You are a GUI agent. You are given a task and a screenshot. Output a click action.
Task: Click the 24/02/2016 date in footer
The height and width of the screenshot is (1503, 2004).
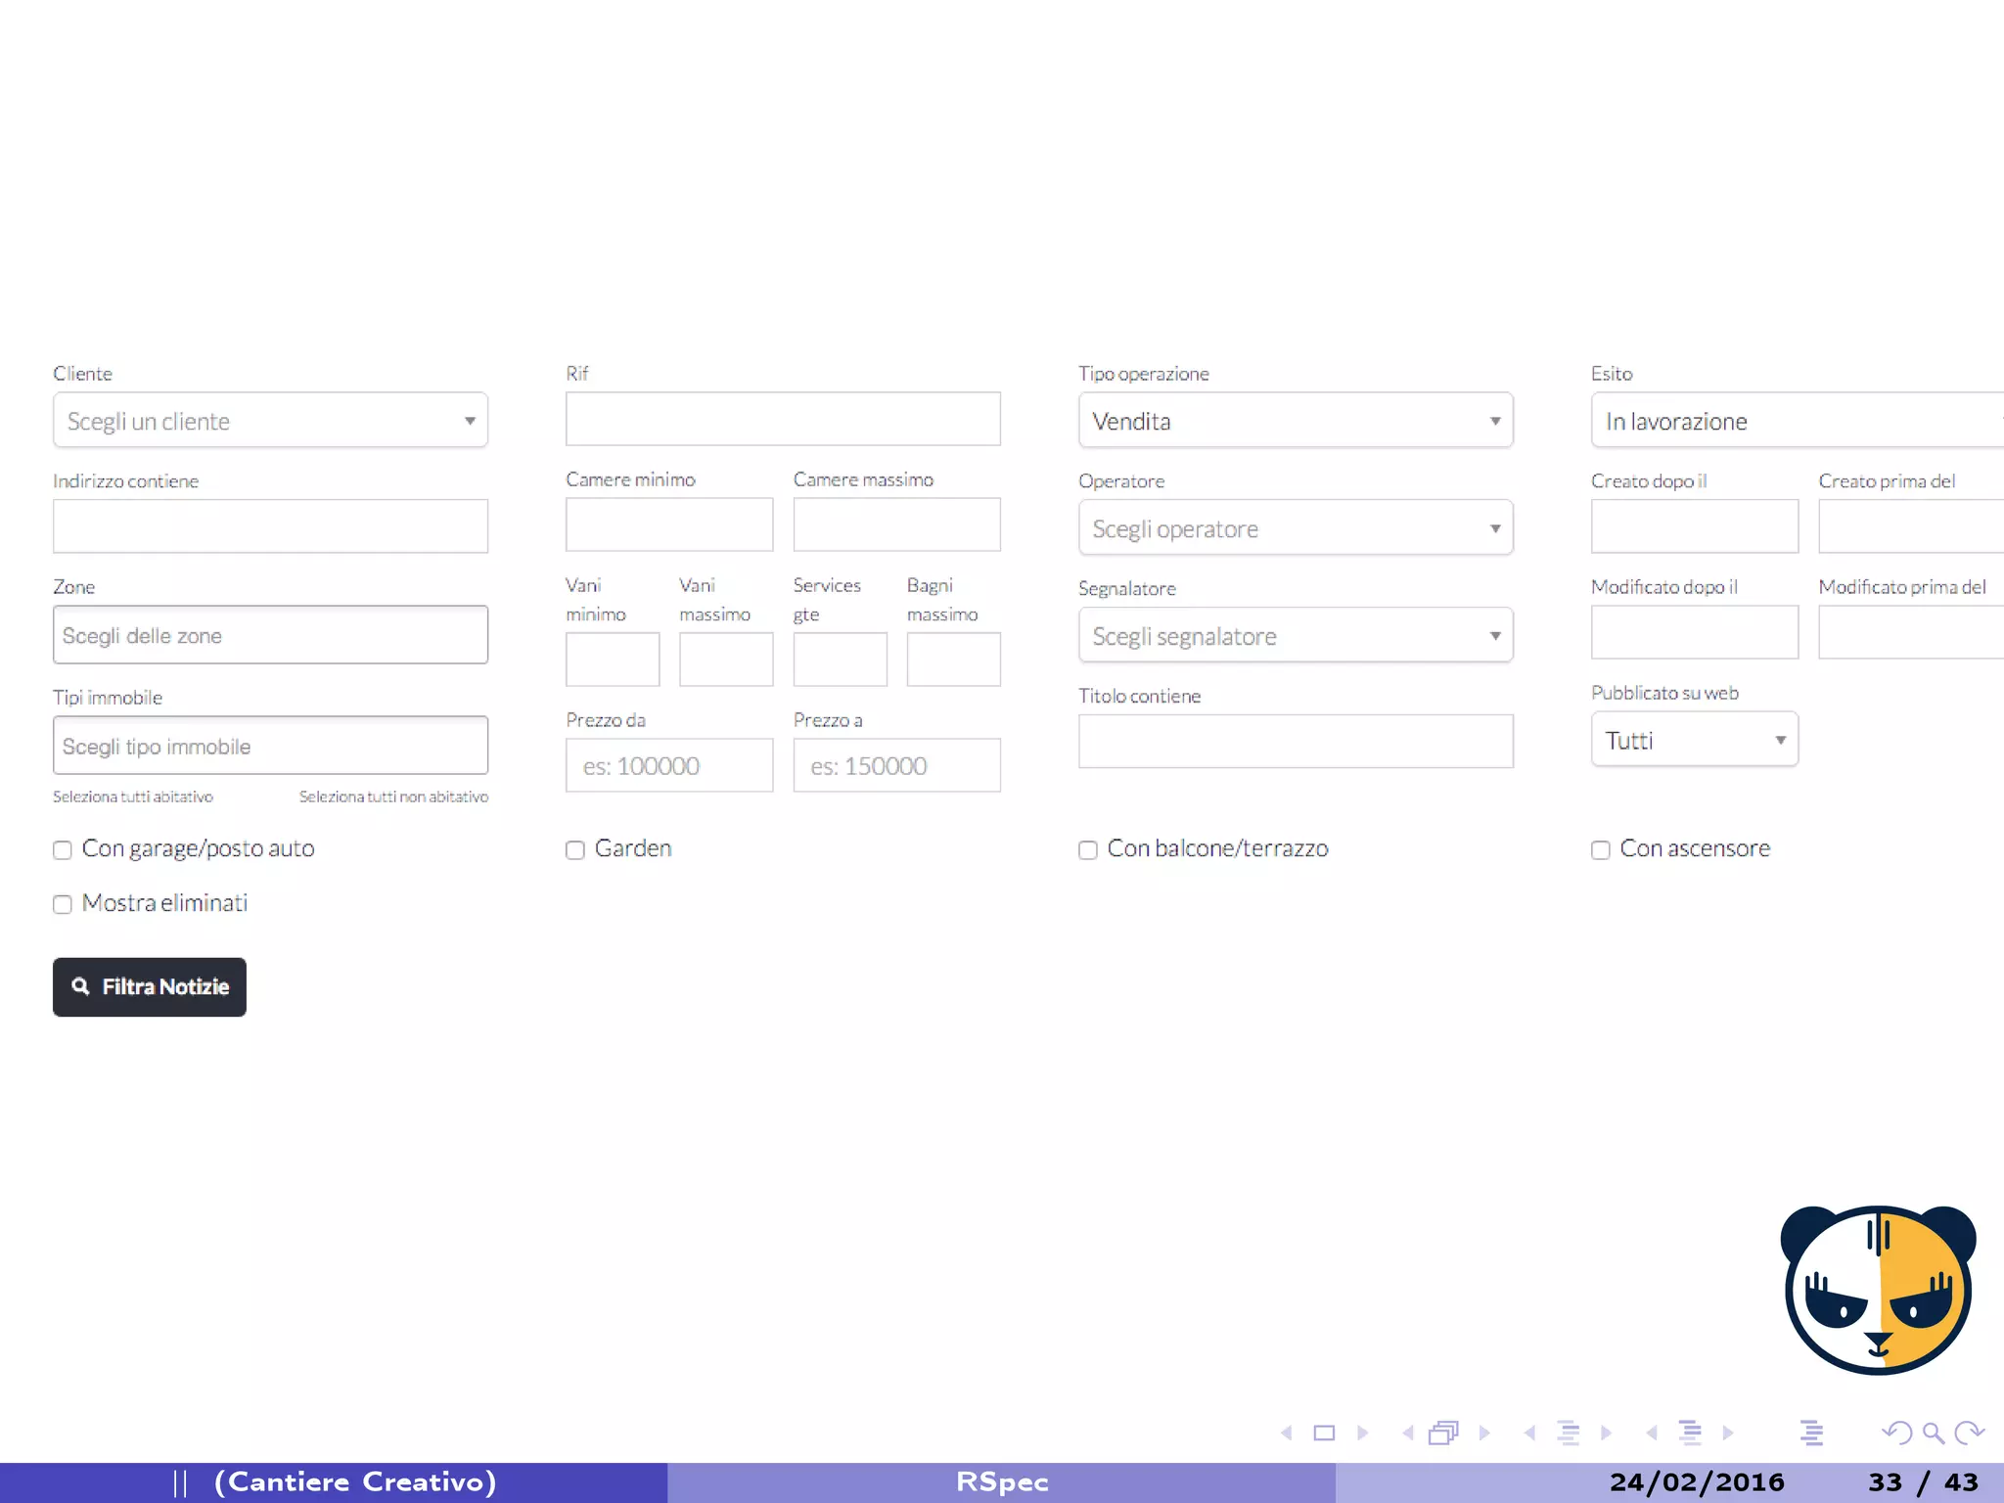pos(1697,1482)
